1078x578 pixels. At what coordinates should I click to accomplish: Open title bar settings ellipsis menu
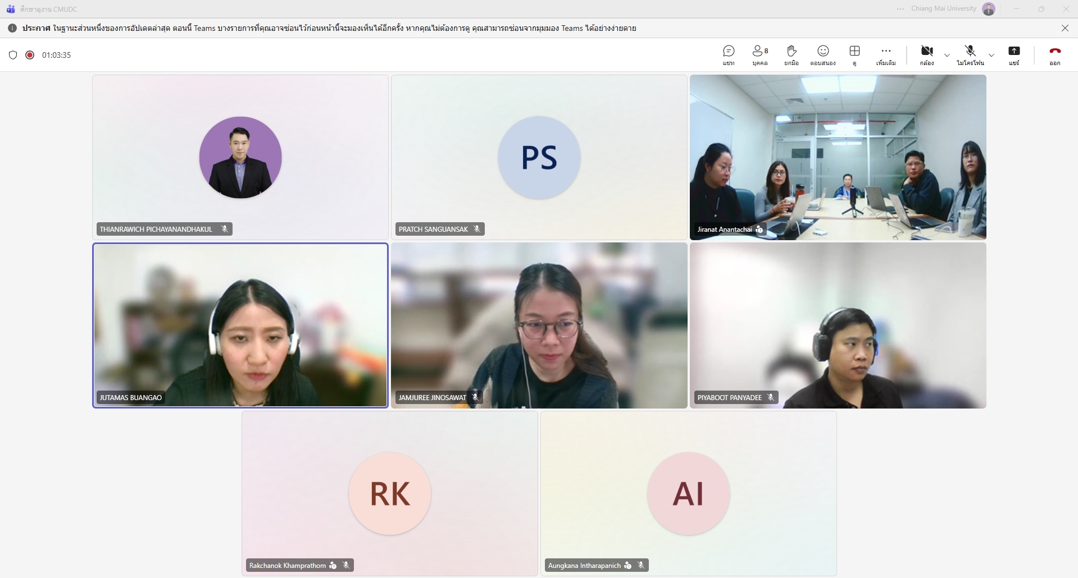pyautogui.click(x=900, y=9)
